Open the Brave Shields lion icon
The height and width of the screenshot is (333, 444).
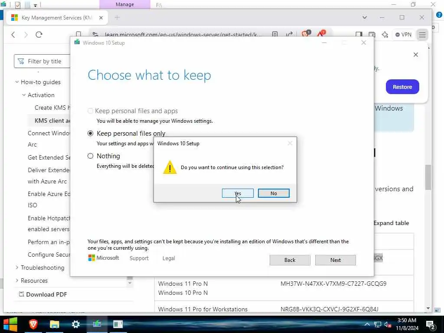click(306, 34)
